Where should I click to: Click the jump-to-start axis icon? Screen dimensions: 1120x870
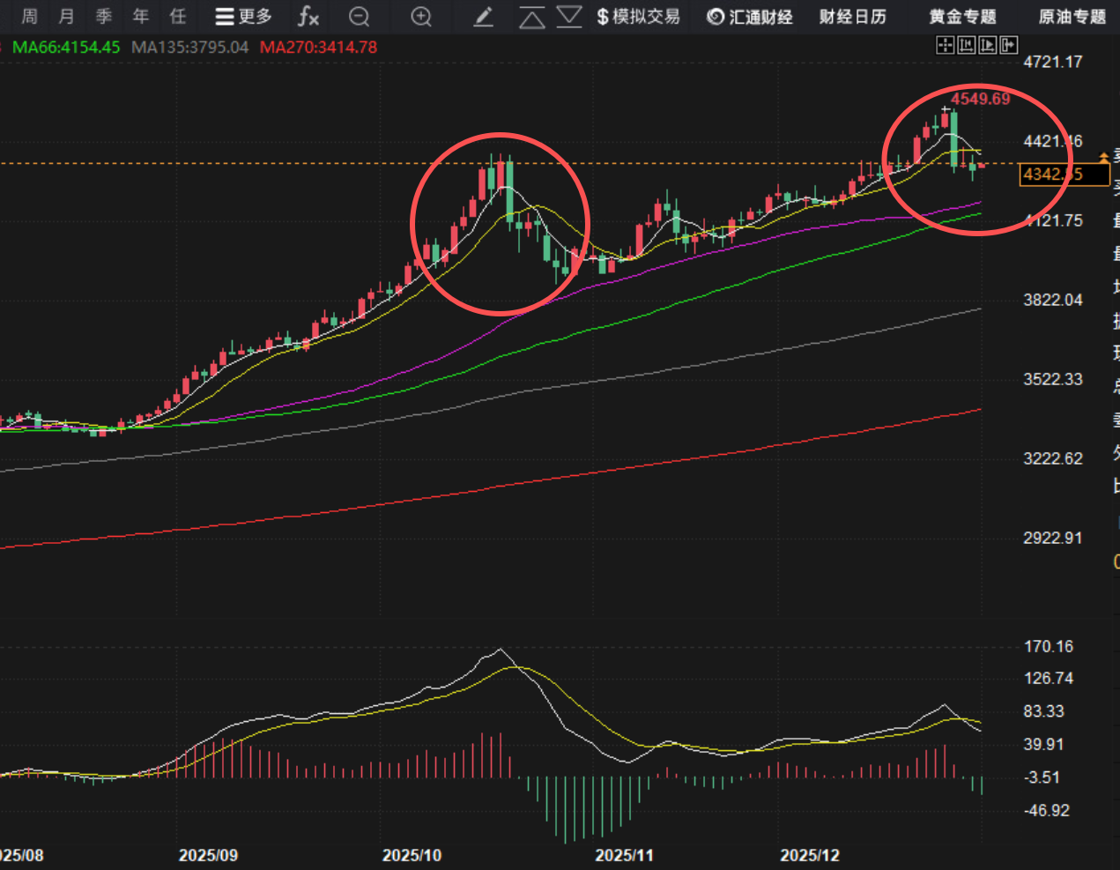(967, 45)
